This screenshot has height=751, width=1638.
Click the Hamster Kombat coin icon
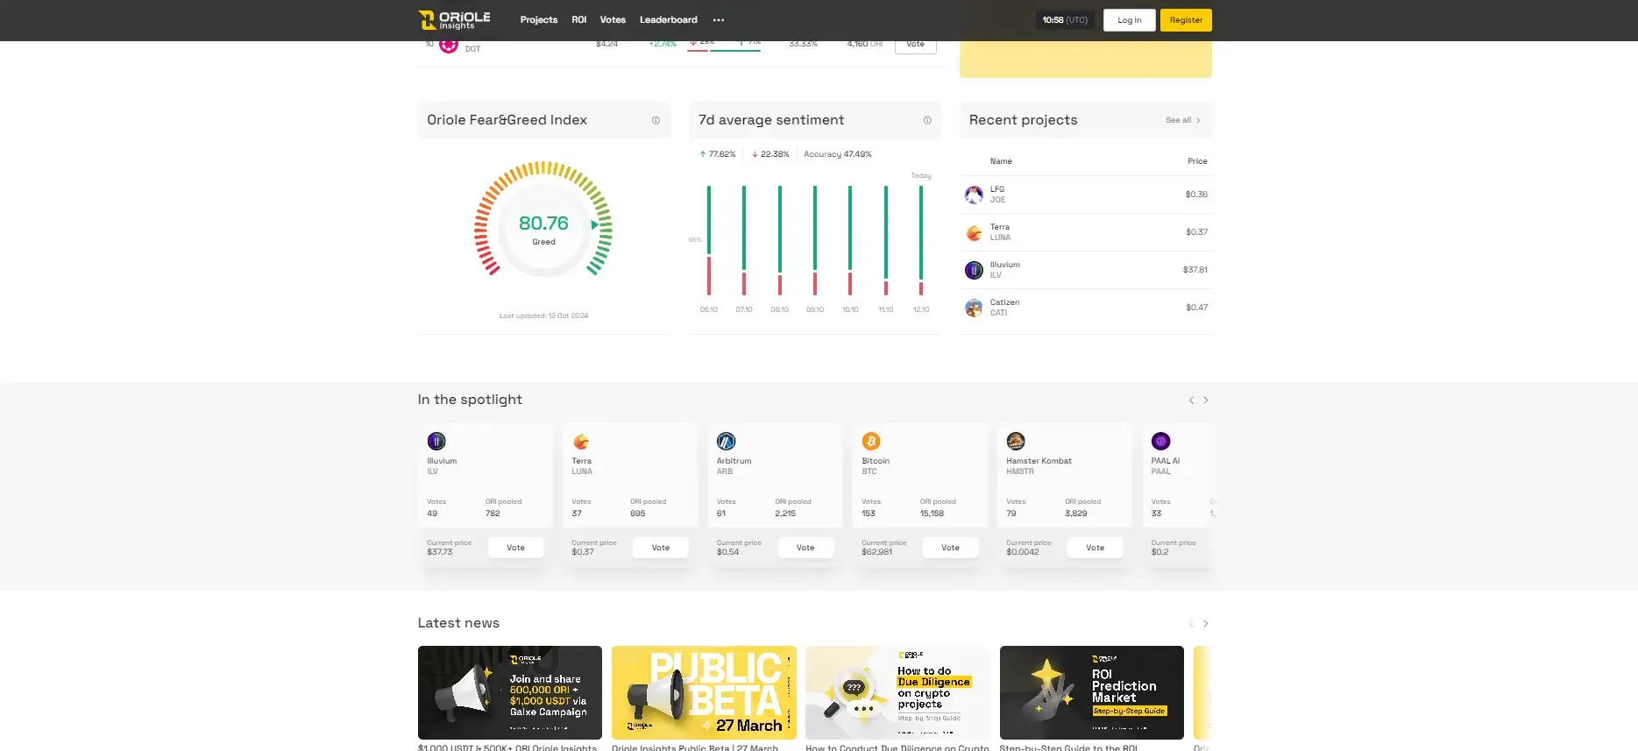[x=1016, y=442]
